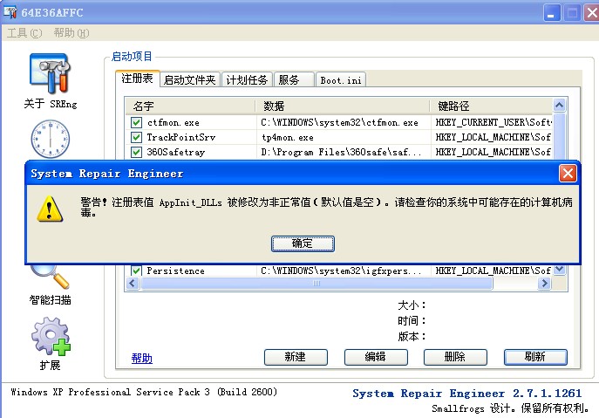
Task: Click the list scroll up arrow
Action: 559,106
